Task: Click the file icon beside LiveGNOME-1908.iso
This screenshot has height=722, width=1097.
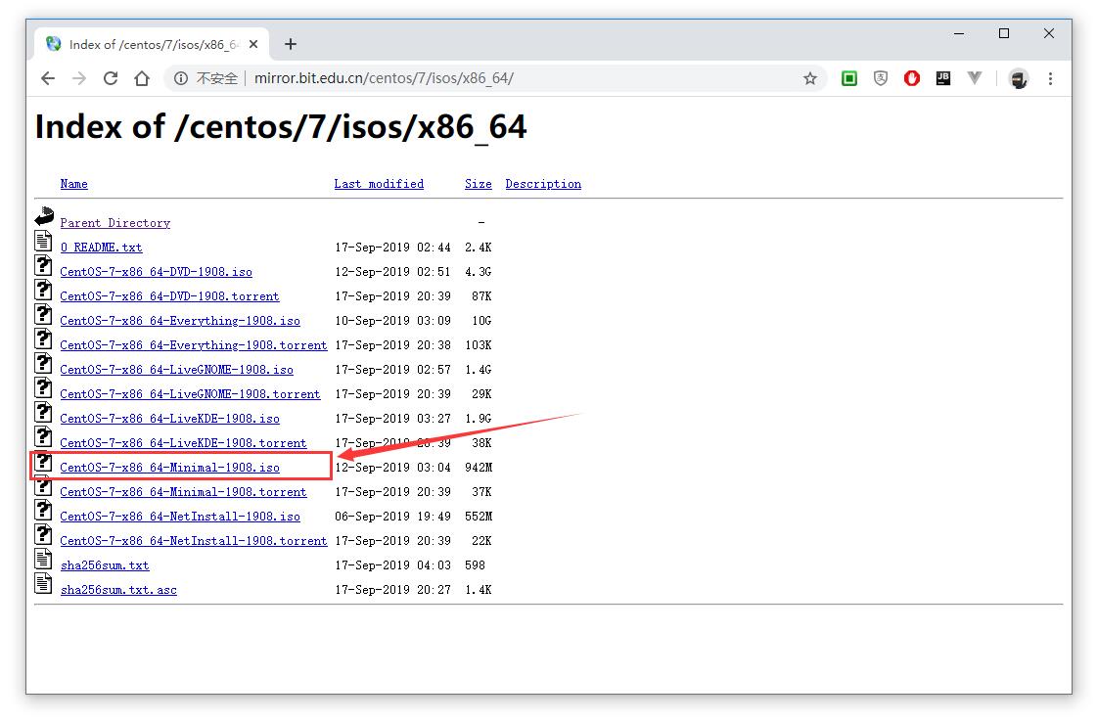Action: [x=43, y=363]
